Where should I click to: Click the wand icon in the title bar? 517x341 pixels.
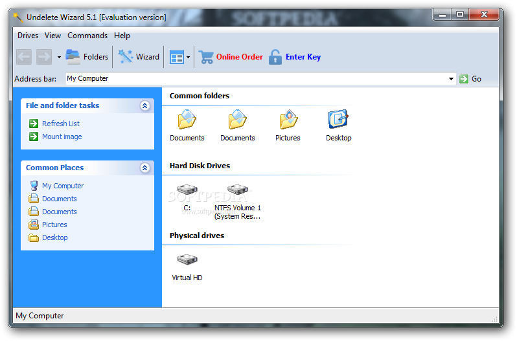[x=17, y=17]
